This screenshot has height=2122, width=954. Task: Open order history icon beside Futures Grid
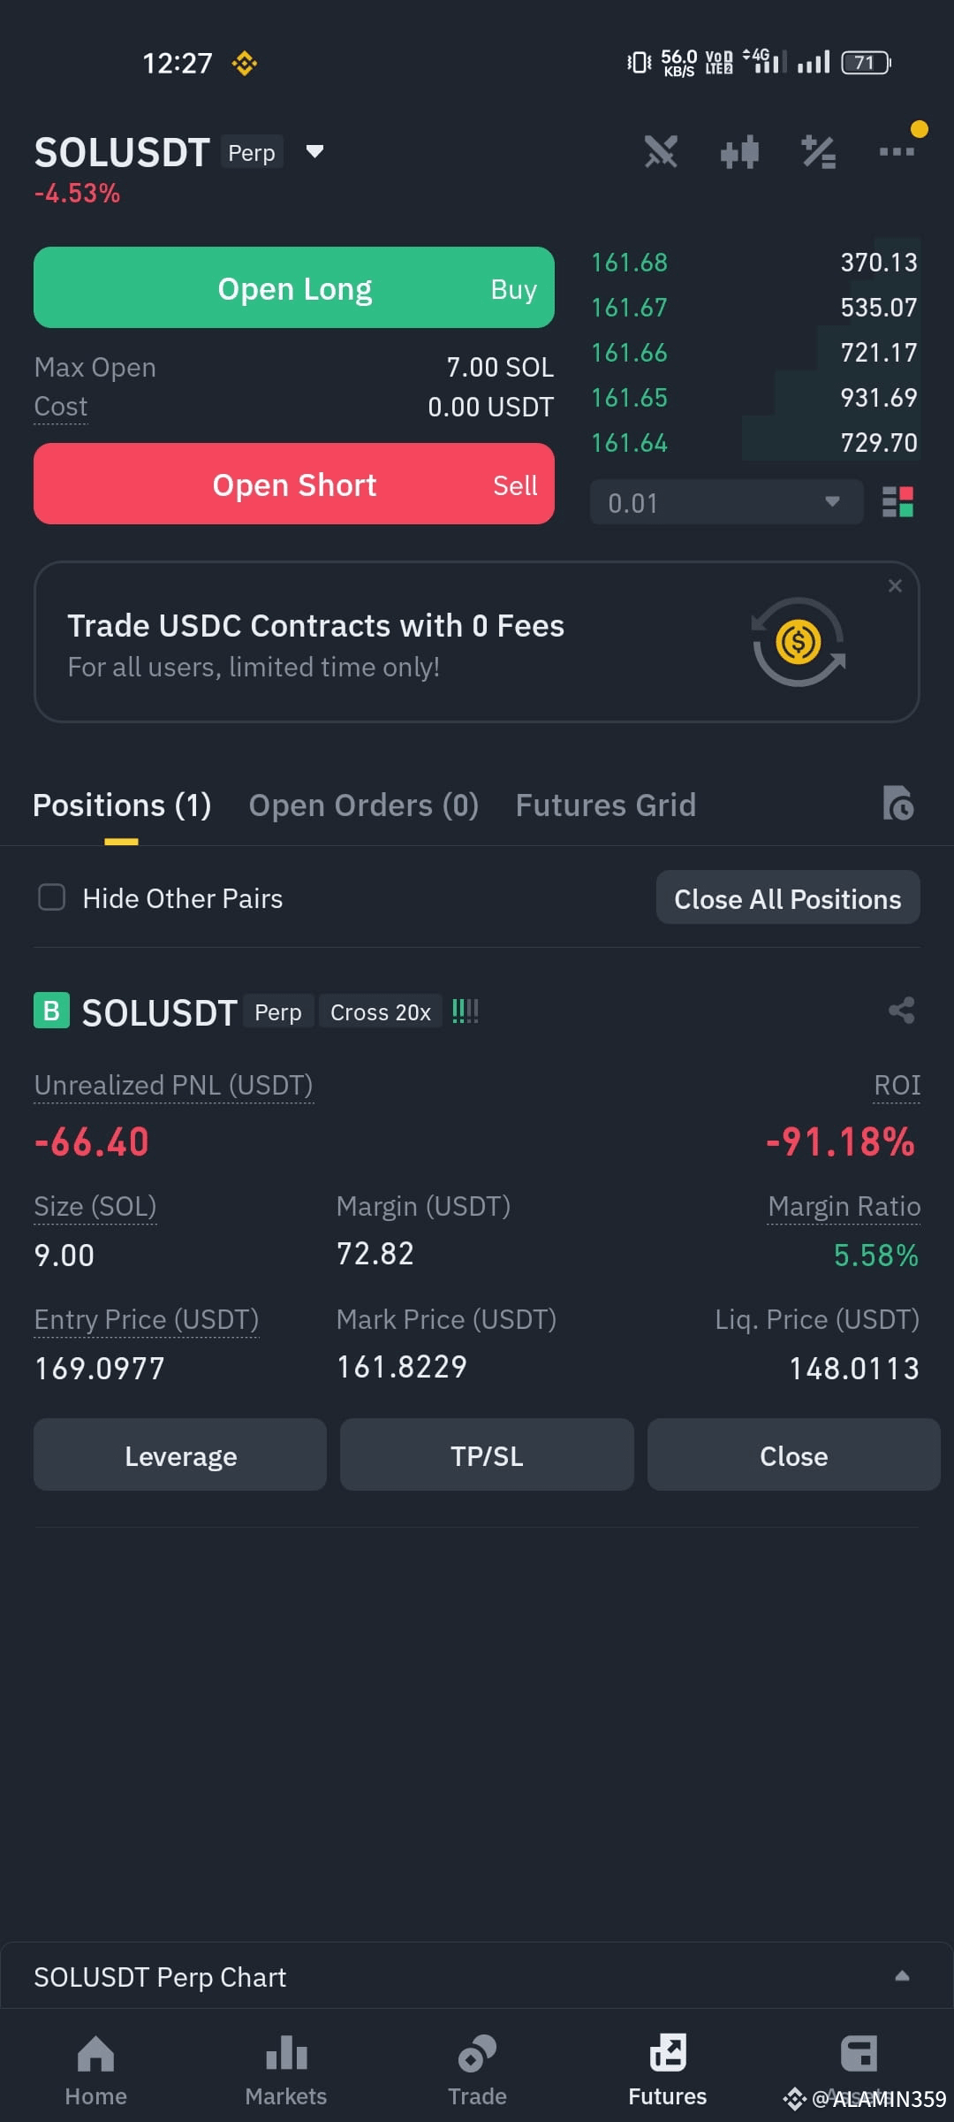[897, 804]
